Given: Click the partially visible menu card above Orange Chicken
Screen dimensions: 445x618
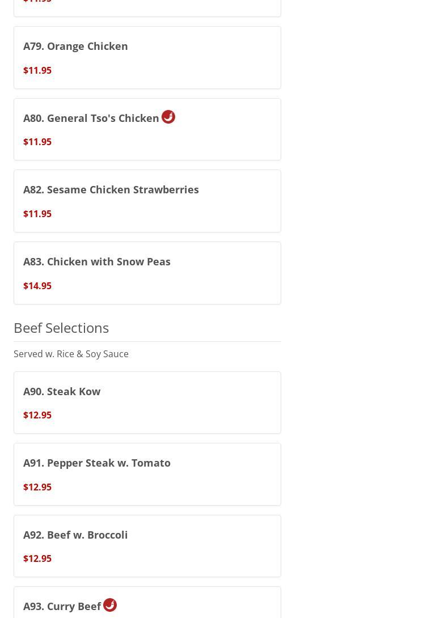Looking at the screenshot, I should pos(147,7).
